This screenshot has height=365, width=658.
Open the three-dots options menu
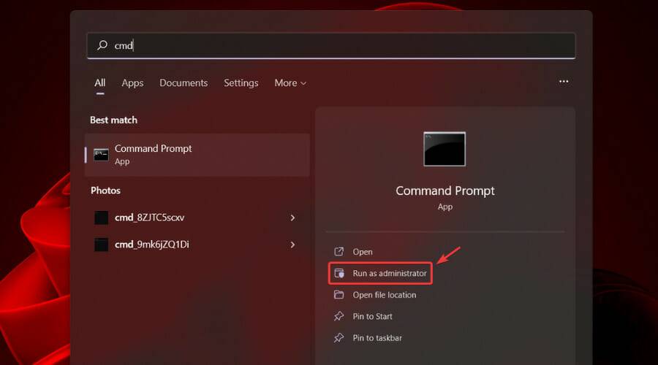tap(564, 82)
